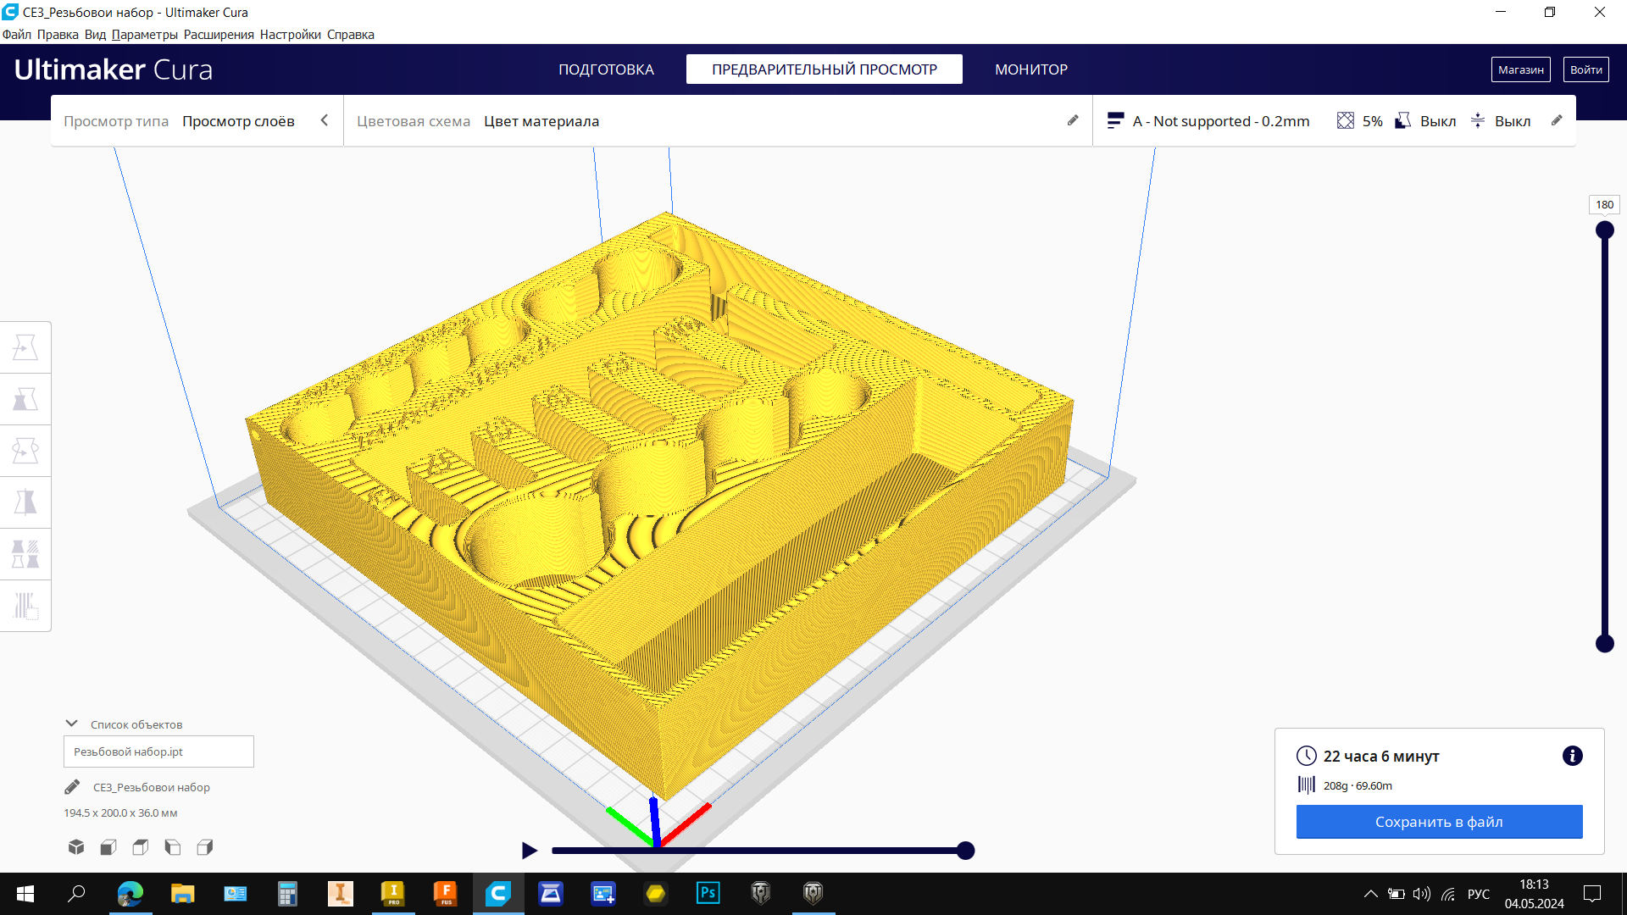Edit the CE3_Резьбовои набор job name pencil
The image size is (1627, 915).
(x=72, y=787)
